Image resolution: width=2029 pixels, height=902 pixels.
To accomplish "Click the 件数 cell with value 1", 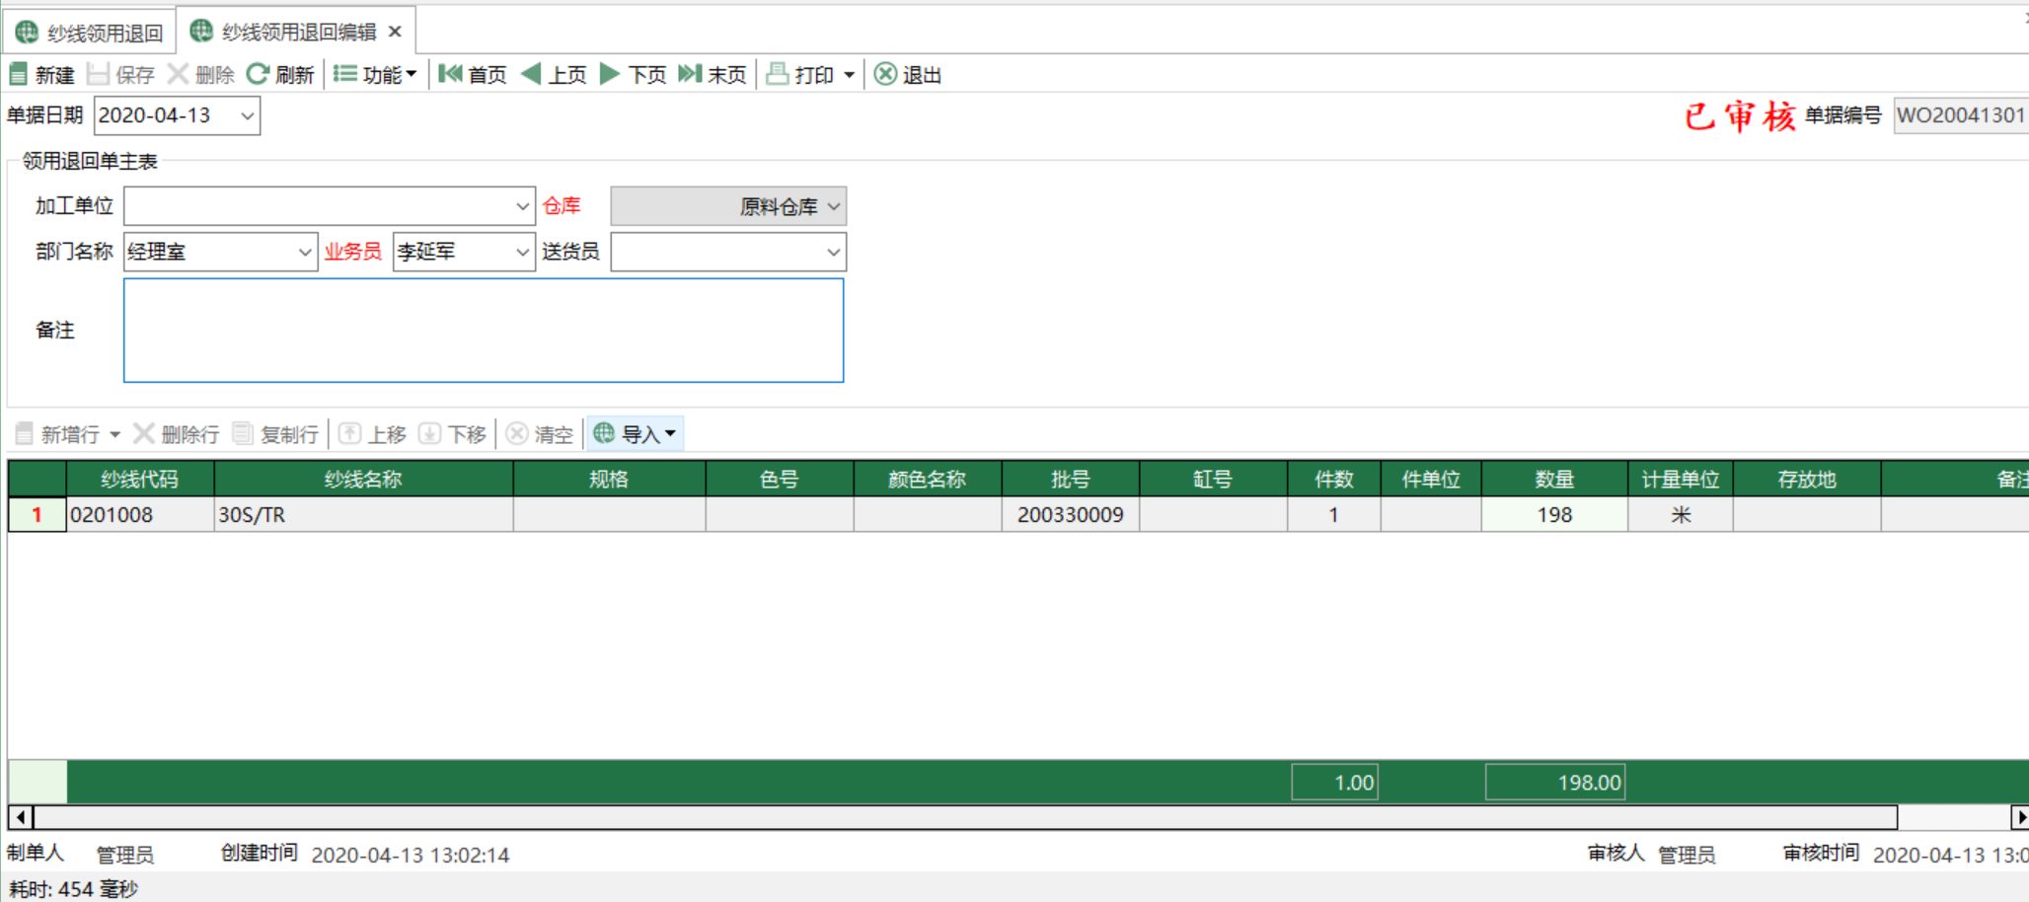I will click(x=1334, y=514).
